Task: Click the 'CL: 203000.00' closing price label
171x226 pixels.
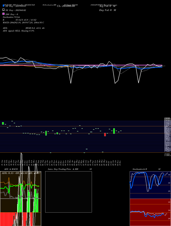Action: coord(66,6)
